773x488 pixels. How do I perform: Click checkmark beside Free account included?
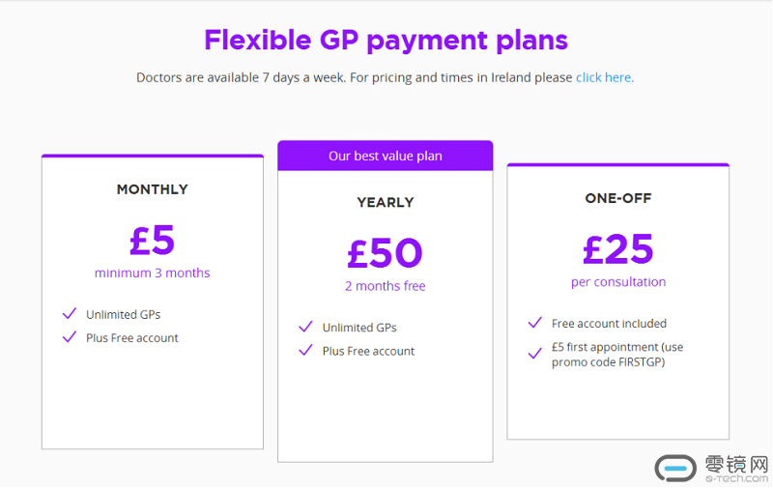coord(535,323)
